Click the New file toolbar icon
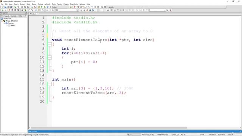The image size is (242, 136). point(3,7)
